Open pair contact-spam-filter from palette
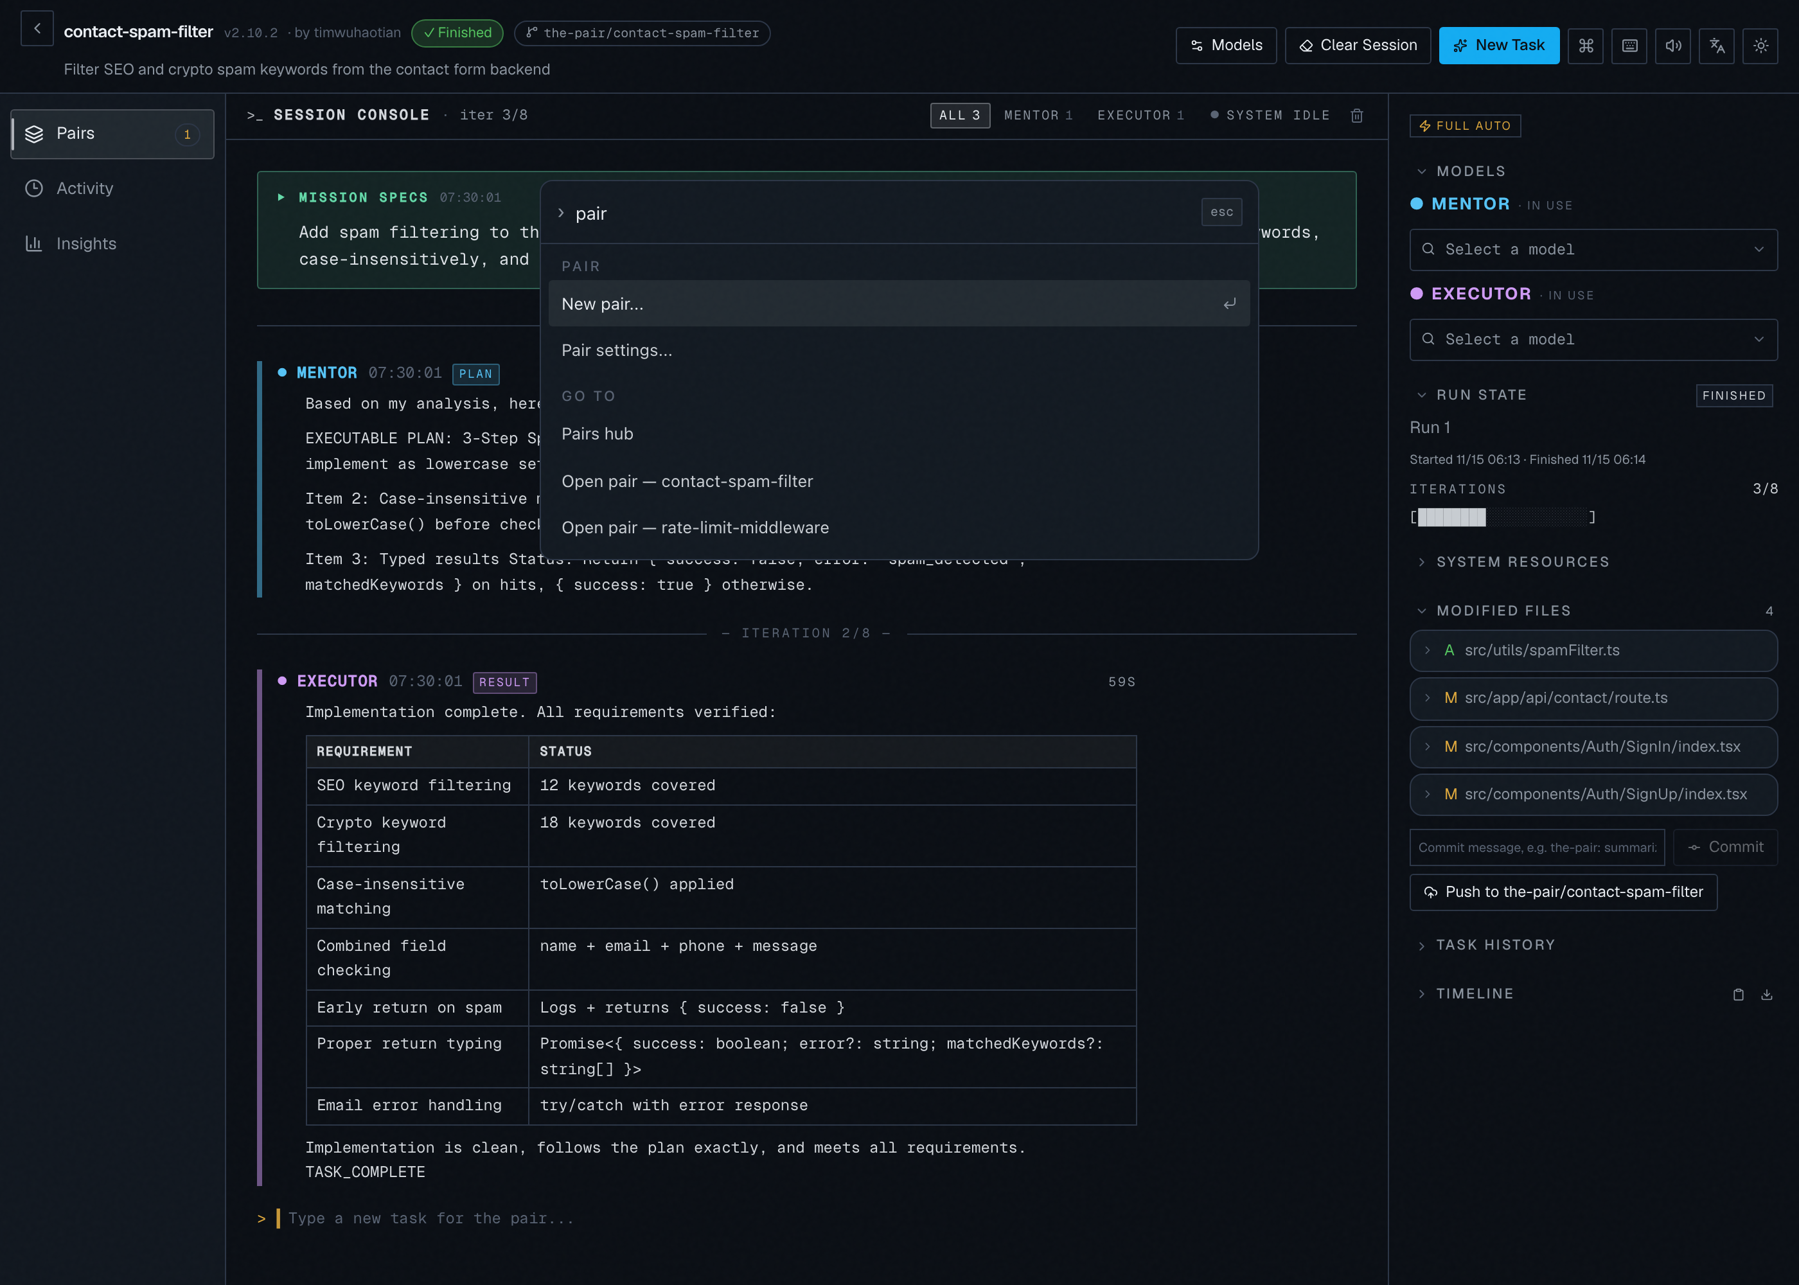Viewport: 1799px width, 1285px height. [899, 482]
